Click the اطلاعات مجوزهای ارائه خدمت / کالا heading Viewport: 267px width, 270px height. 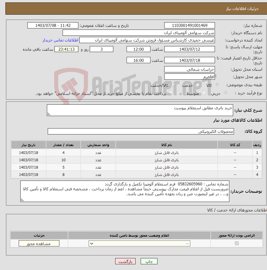click(x=237, y=210)
